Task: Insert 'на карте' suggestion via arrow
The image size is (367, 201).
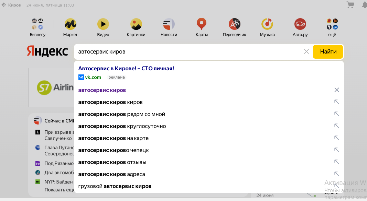Action: click(x=337, y=138)
